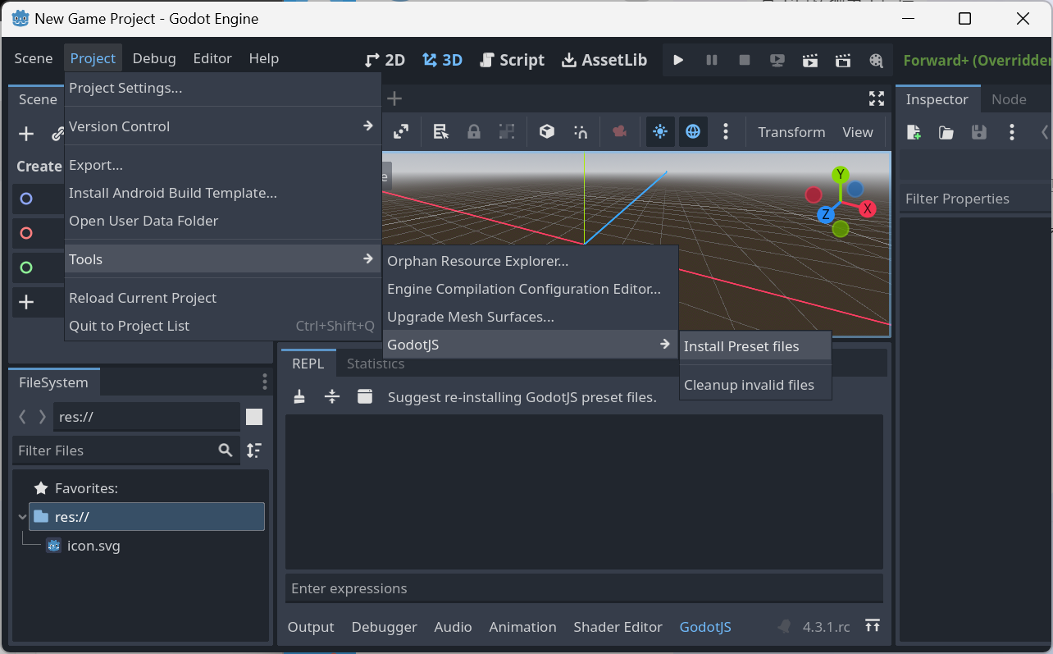Screen dimensions: 1053x654
Task: Open sun and environment settings dots
Action: pyautogui.click(x=726, y=131)
